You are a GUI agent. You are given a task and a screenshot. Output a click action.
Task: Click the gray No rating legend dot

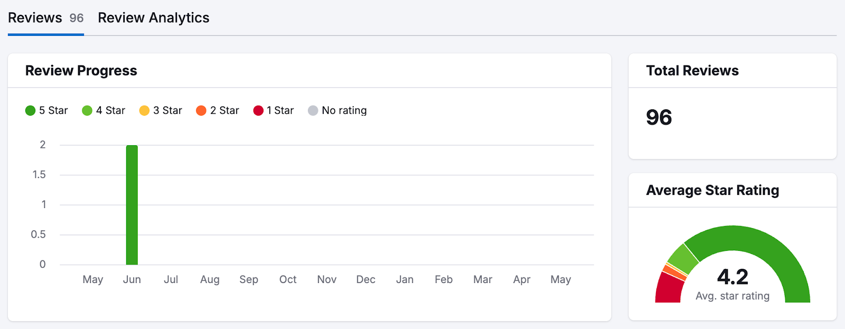point(314,110)
